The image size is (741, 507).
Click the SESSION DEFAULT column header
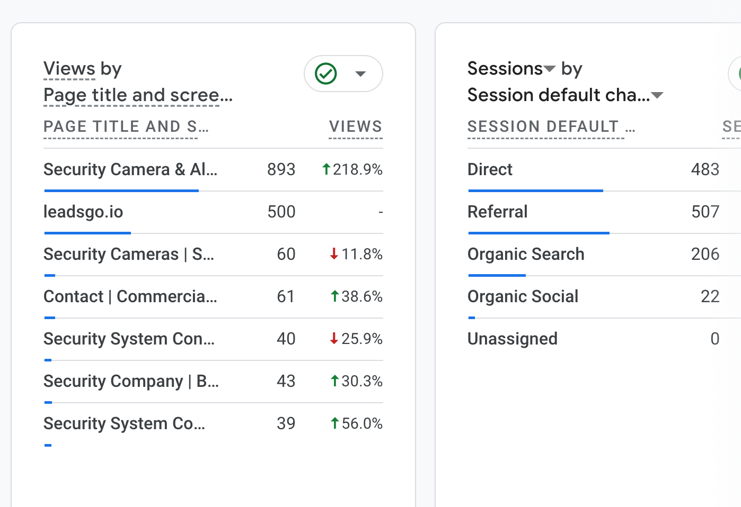pos(551,126)
